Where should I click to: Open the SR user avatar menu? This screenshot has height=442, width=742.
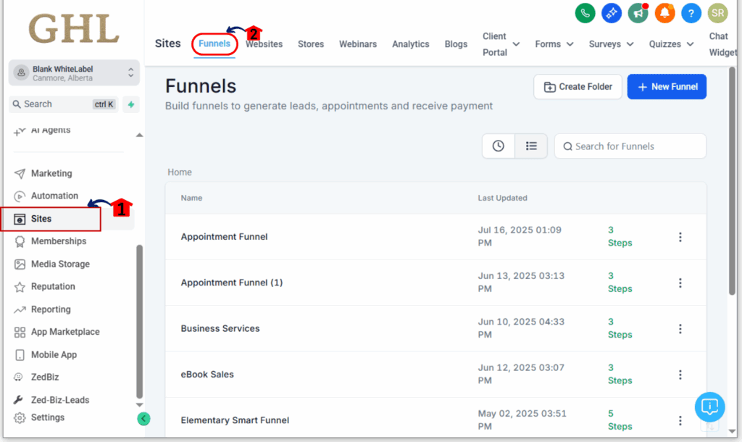point(717,13)
